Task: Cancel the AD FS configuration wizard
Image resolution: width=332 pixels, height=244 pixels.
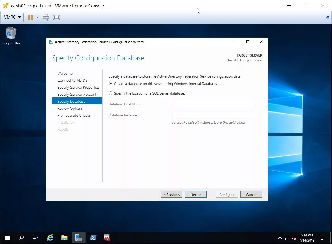Action: pos(251,194)
